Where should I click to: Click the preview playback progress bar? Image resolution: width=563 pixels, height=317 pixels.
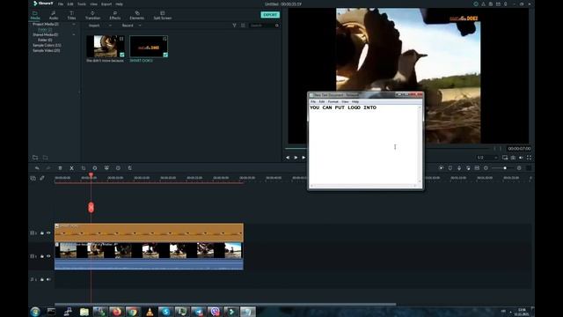click(388, 148)
